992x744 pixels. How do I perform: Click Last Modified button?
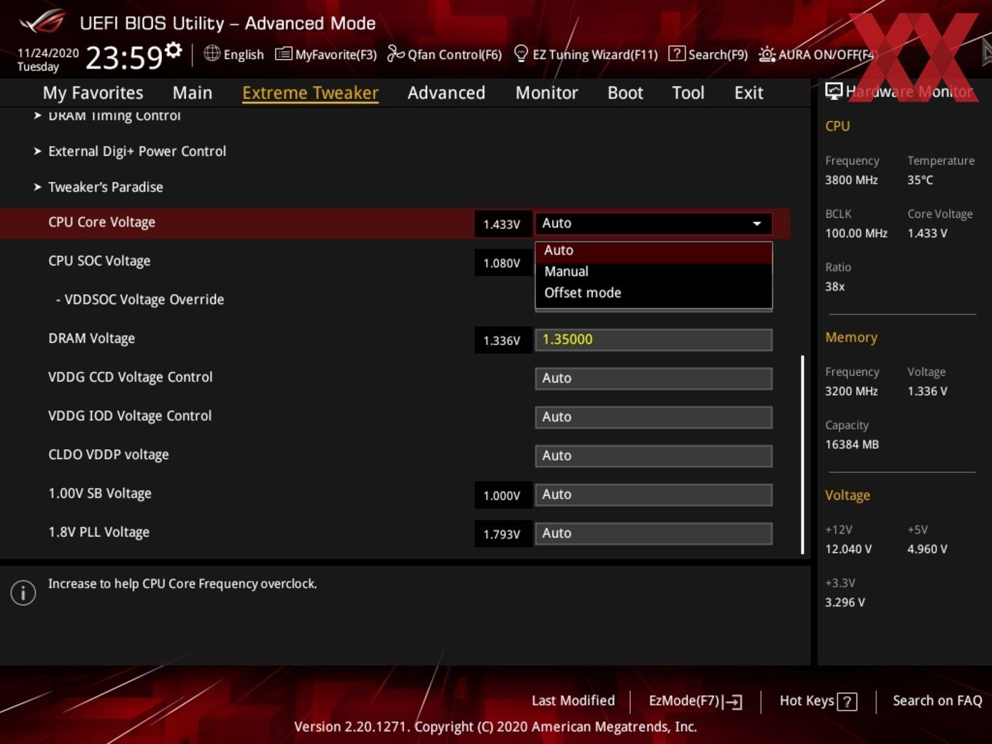(x=573, y=701)
